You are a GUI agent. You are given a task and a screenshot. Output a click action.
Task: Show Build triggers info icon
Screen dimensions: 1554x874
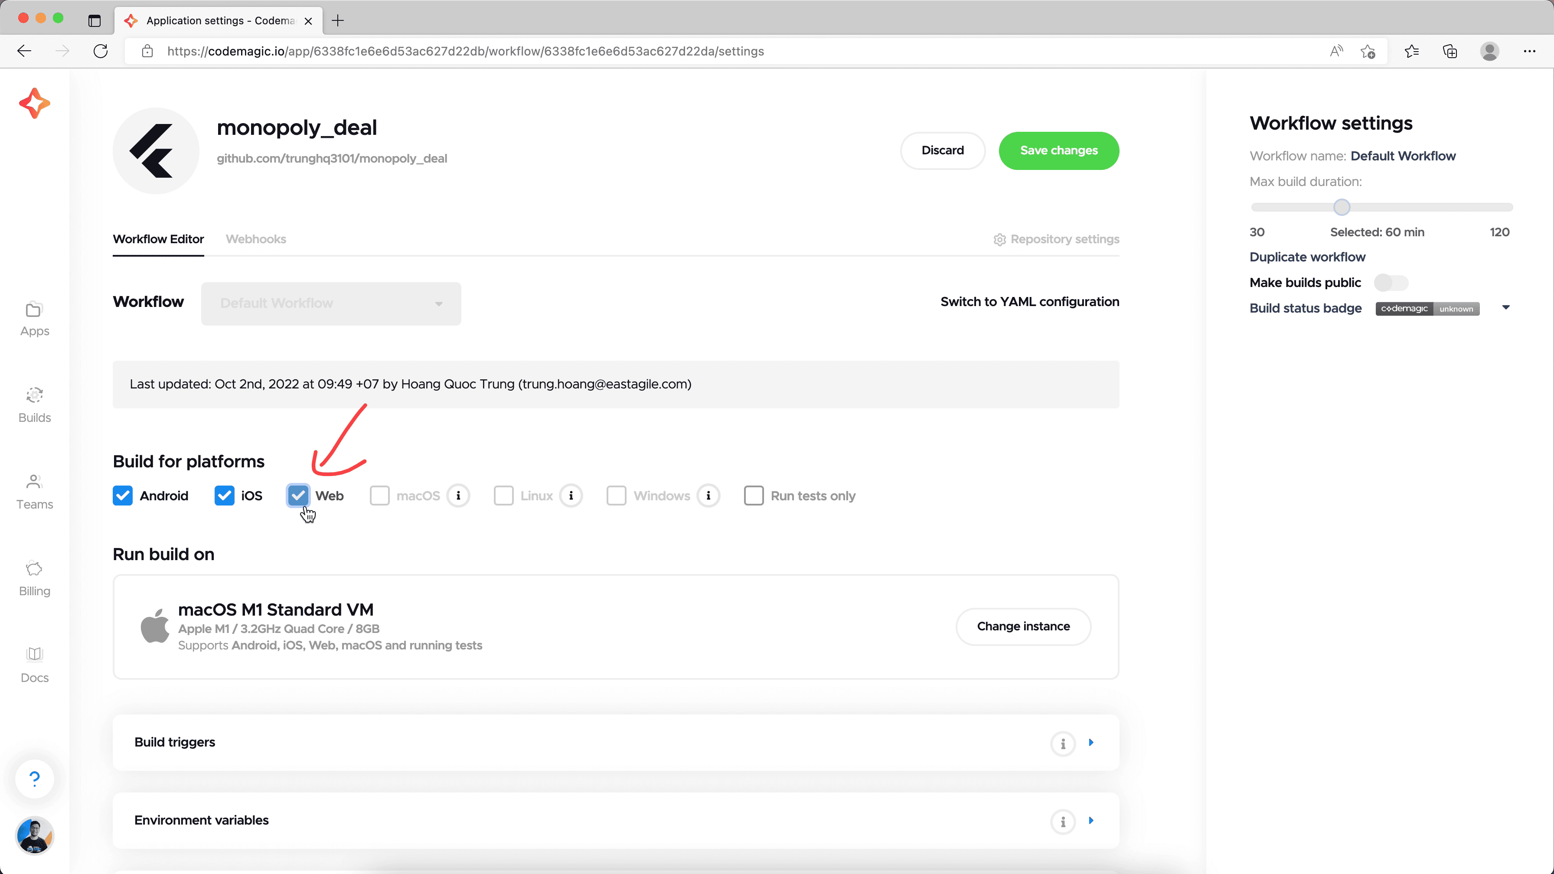(1063, 744)
